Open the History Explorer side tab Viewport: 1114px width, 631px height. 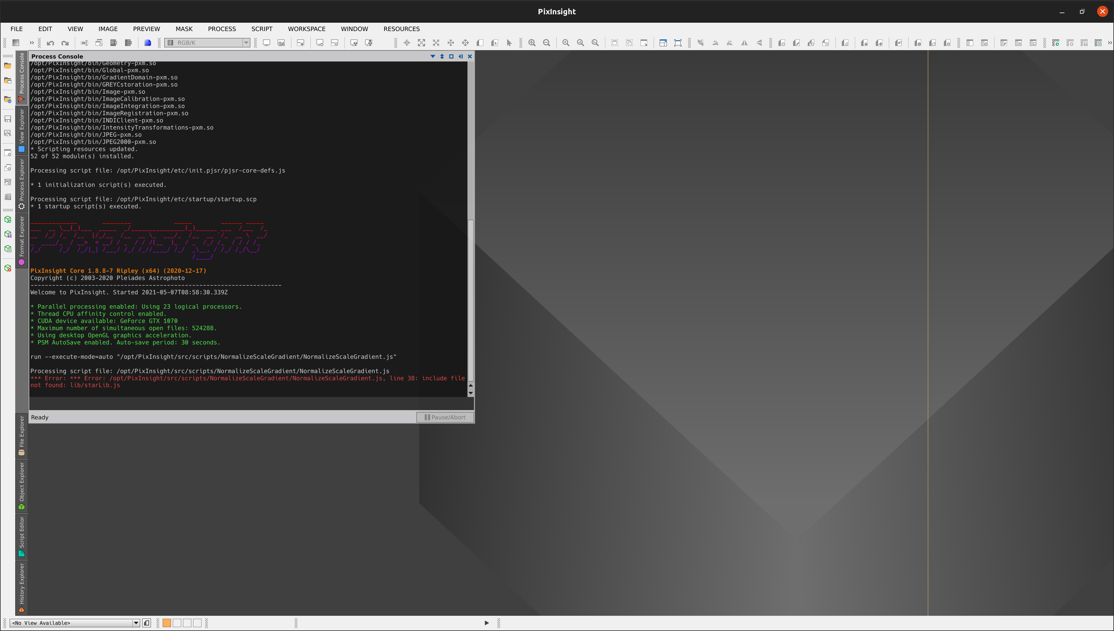(22, 588)
